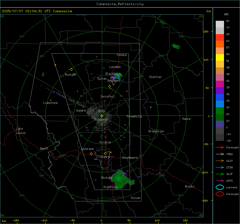Click the Calgary city label
This screenshot has height=224, width=240.
tap(104, 157)
